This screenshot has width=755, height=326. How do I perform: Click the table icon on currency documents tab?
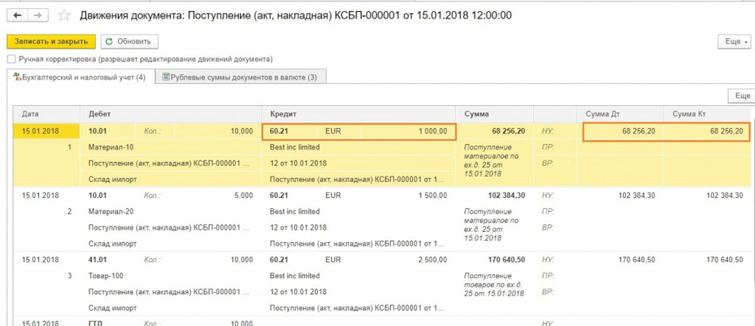coord(166,77)
